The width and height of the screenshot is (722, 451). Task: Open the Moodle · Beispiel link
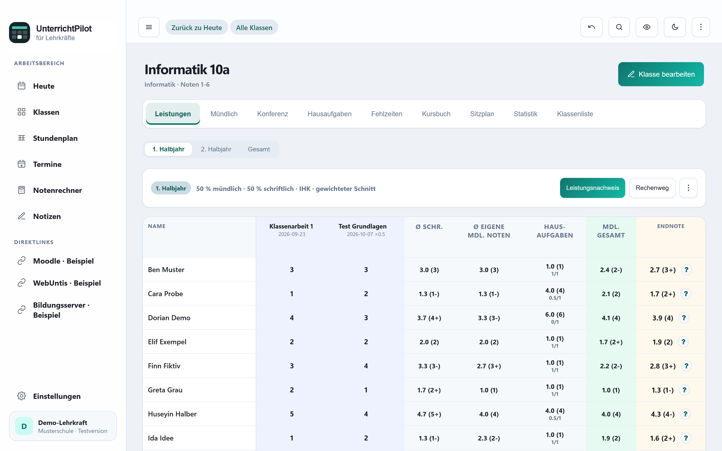[63, 261]
